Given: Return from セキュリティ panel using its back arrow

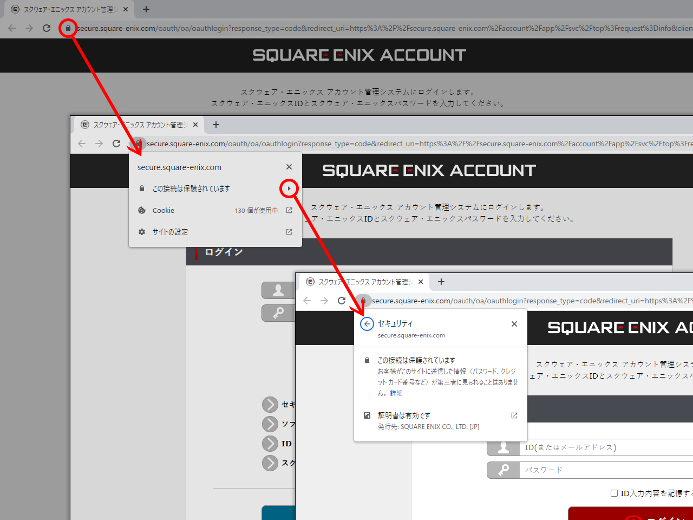Looking at the screenshot, I should (367, 324).
